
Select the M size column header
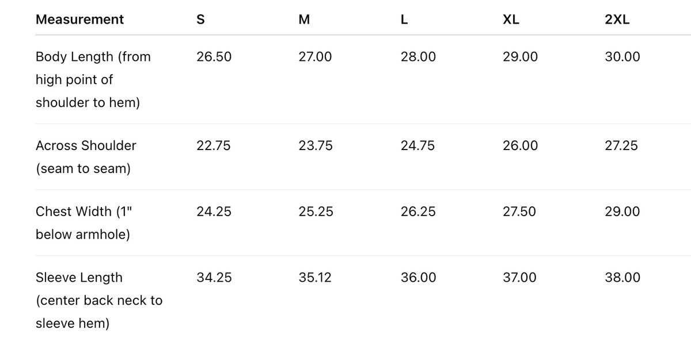pyautogui.click(x=305, y=20)
